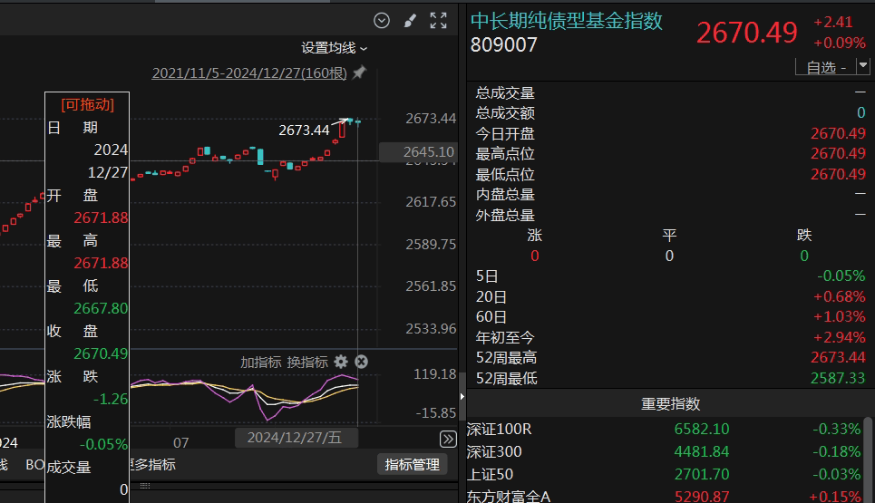The image size is (875, 503).
Task: Jump to latest with double arrow icon
Action: (448, 440)
